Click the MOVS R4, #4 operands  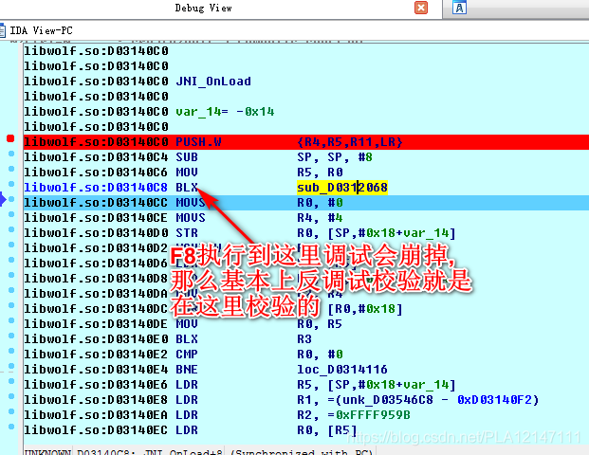[320, 218]
